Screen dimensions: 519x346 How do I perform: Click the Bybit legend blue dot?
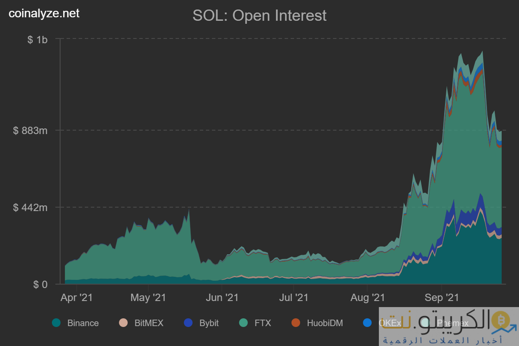tap(188, 323)
